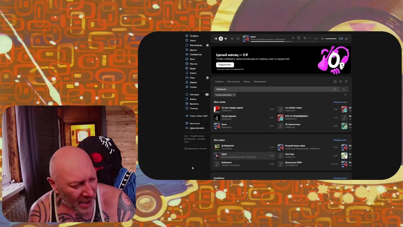The width and height of the screenshot is (403, 227).
Task: Open Маркет section
Action: pos(191,82)
